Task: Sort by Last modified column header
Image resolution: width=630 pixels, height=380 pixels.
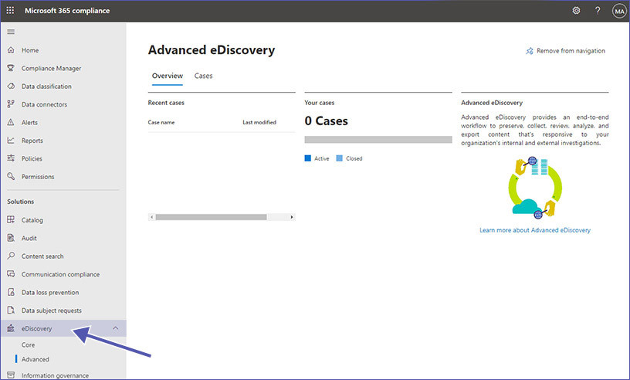Action: [259, 122]
